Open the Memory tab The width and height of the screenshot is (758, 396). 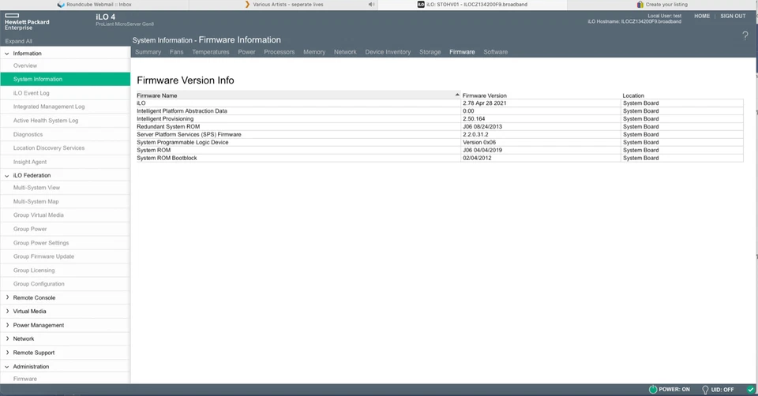pyautogui.click(x=314, y=52)
